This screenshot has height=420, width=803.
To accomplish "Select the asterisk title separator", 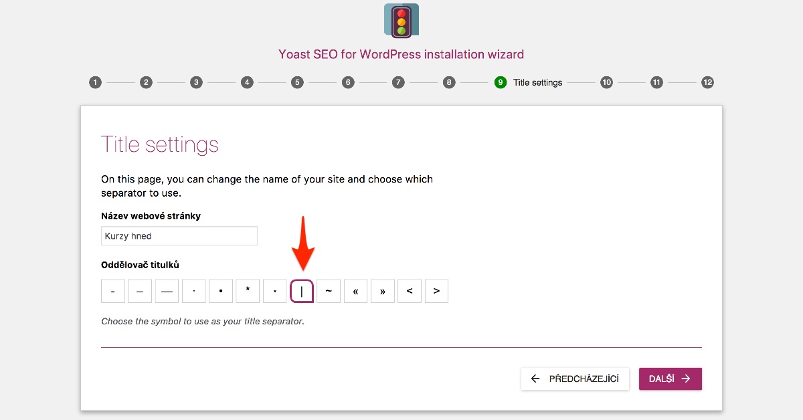I will pos(248,290).
